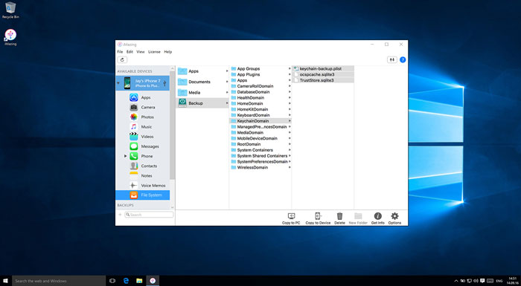
Task: Expand the Phone sidebar item arrow
Action: pos(126,156)
